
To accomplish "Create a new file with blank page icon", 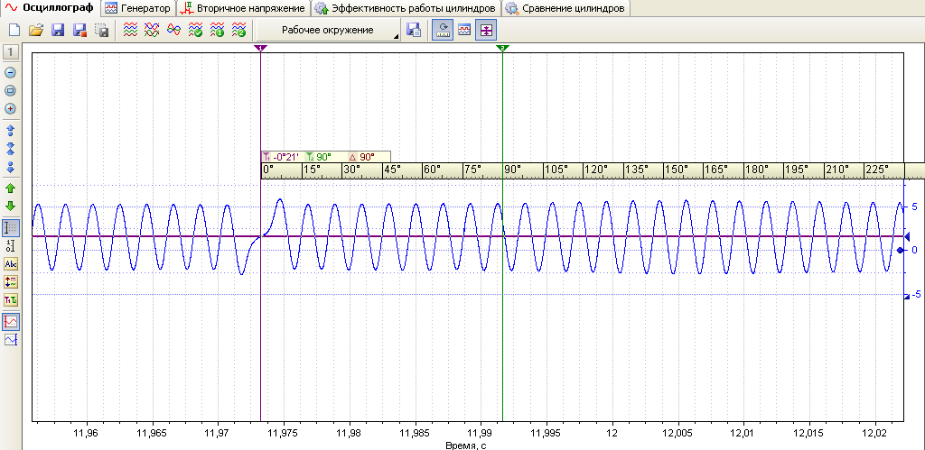I will (x=14, y=30).
